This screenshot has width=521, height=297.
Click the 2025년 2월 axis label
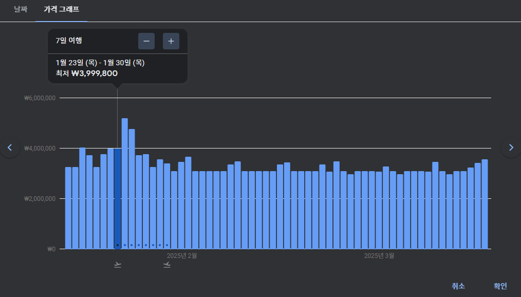(182, 256)
